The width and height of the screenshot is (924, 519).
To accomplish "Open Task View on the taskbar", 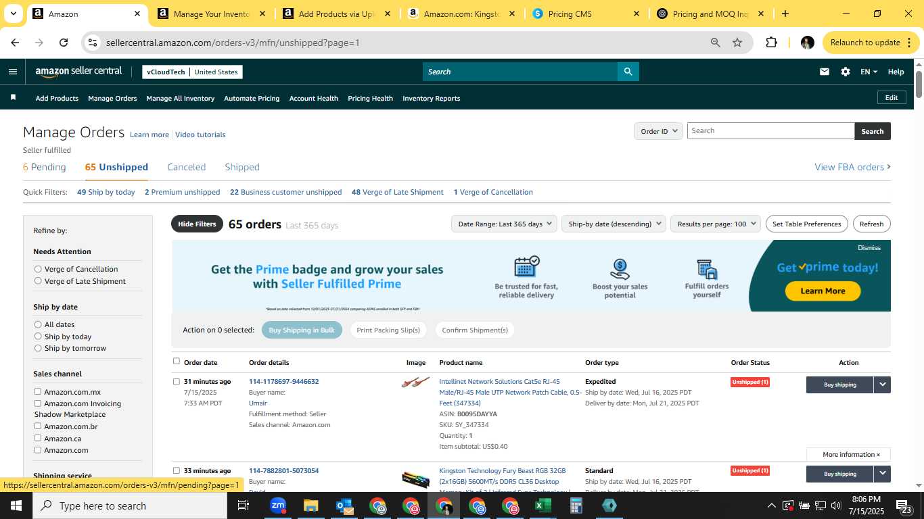I will (x=244, y=505).
